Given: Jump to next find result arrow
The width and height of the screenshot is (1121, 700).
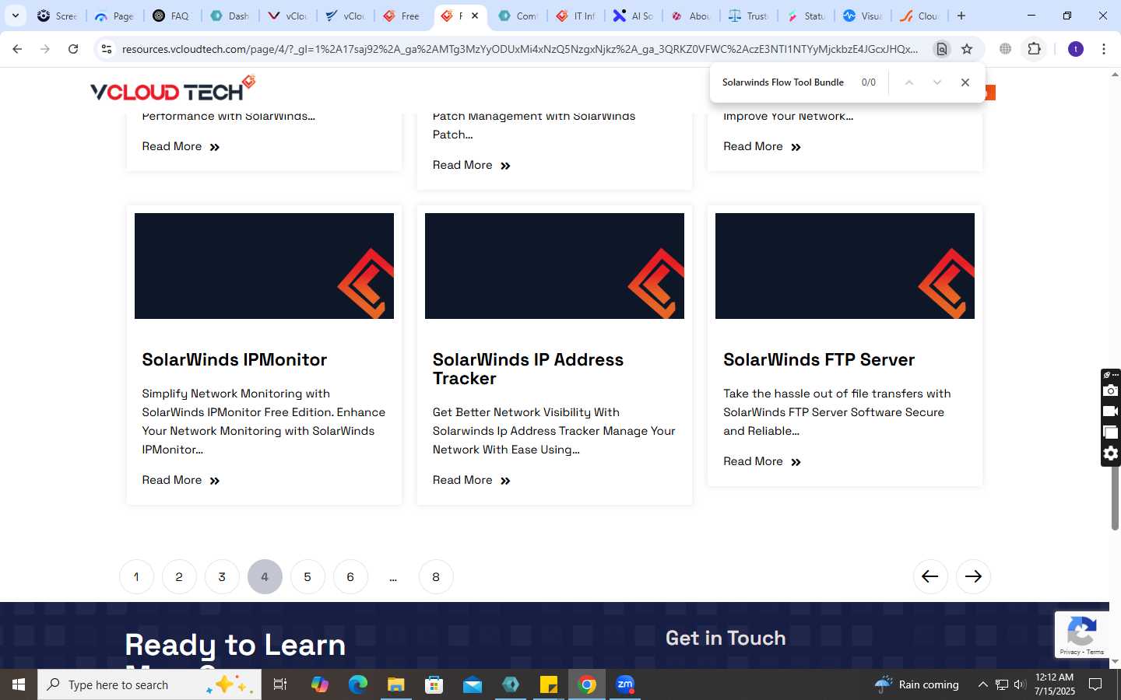Looking at the screenshot, I should tap(937, 82).
